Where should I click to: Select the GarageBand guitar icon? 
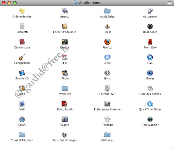coord(22,57)
